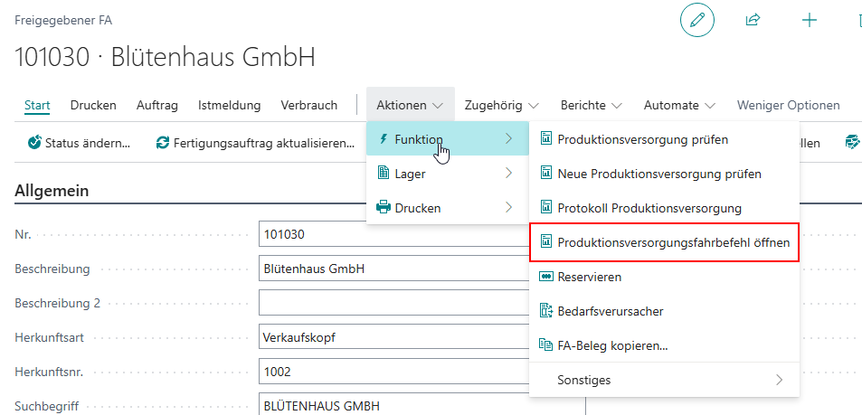Open Protokoll Produktionsversorgung entry
This screenshot has width=862, height=415.
[x=649, y=208]
